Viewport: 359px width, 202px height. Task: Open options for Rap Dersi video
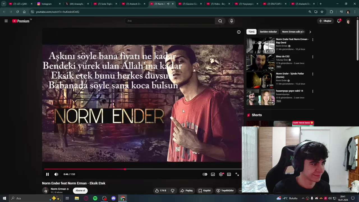(x=313, y=40)
